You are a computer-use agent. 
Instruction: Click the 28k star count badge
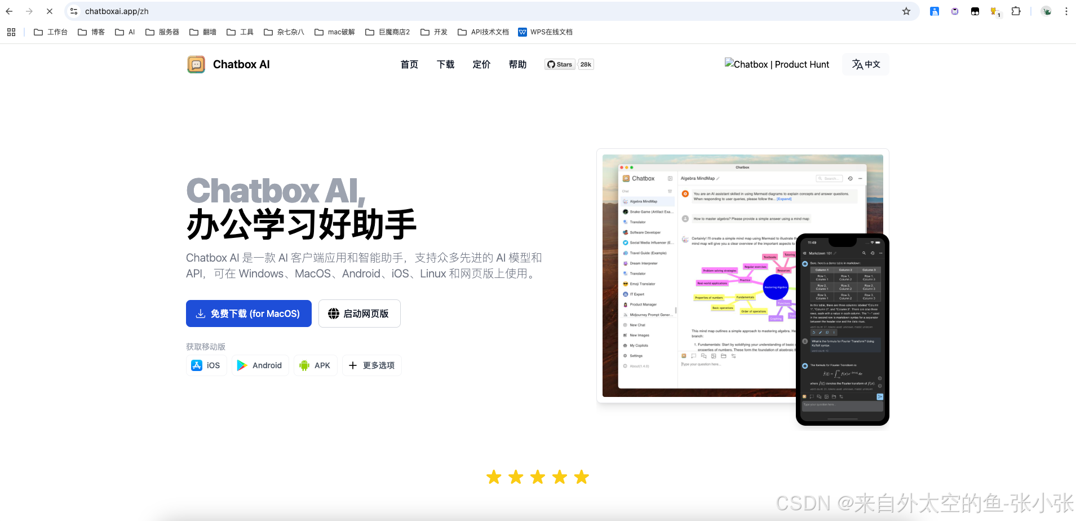586,64
